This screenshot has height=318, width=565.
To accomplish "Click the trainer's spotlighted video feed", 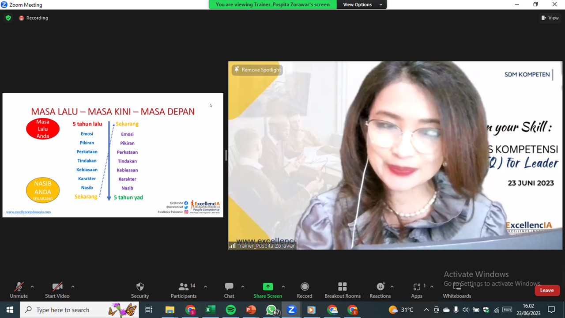I will pos(395,155).
